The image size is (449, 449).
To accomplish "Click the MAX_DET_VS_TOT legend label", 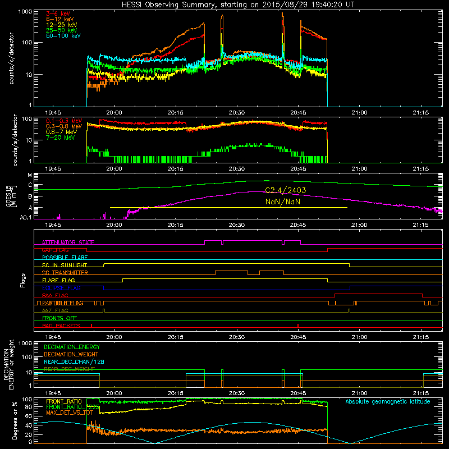I will coord(69,413).
